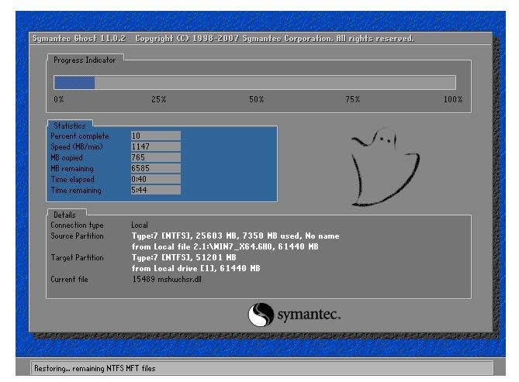The image size is (519, 382).
Task: Select the Percent complete value field
Action: click(155, 136)
